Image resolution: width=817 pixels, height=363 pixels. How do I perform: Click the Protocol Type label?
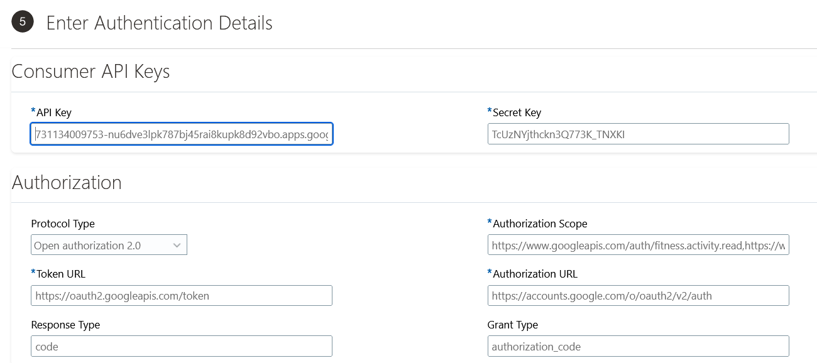[x=63, y=224]
